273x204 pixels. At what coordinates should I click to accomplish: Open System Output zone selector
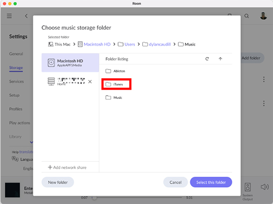pyautogui.click(x=248, y=192)
